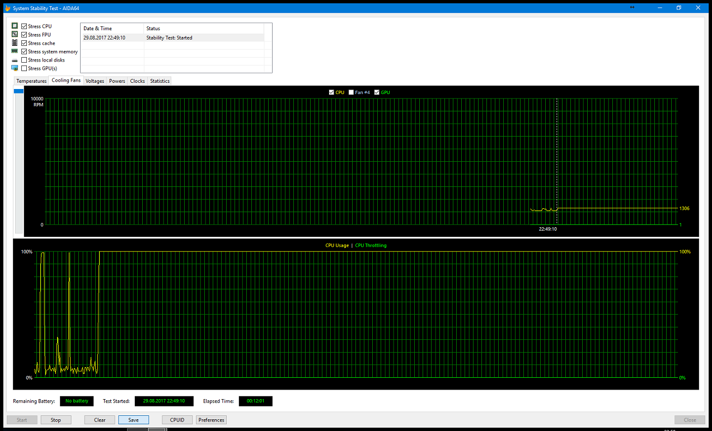Screen dimensions: 712x431
Task: Enable Stress local disks checkbox
Action: coord(24,60)
